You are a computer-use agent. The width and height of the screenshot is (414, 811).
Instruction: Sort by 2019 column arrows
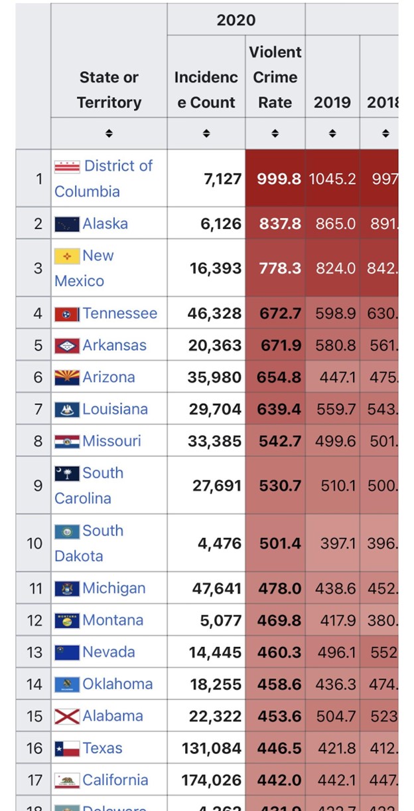click(332, 134)
